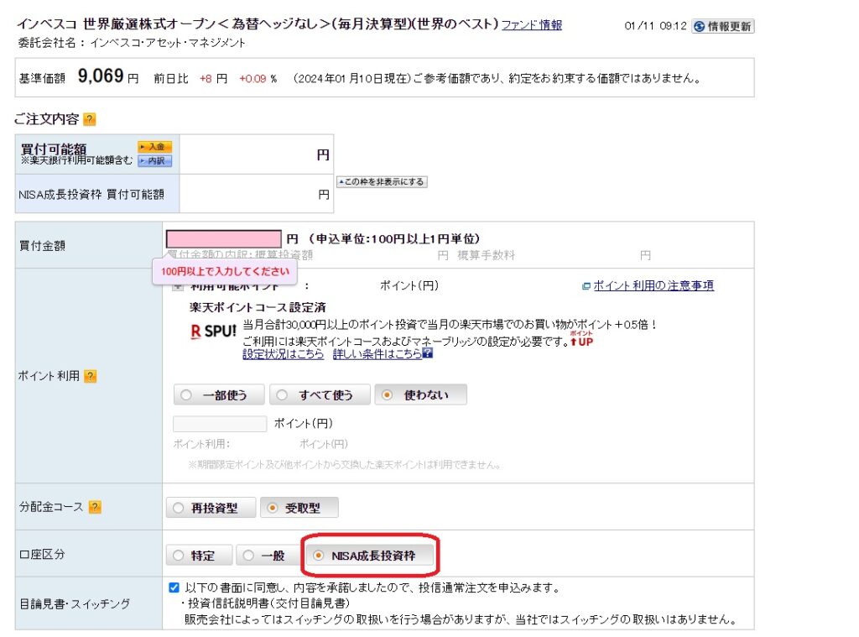Open the ファンド情報 link
The image size is (859, 637).
tap(531, 24)
